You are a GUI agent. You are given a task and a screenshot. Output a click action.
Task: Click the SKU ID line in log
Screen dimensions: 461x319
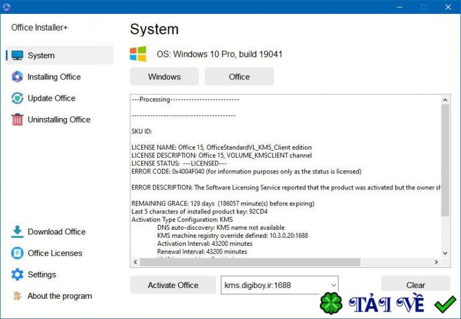[142, 131]
